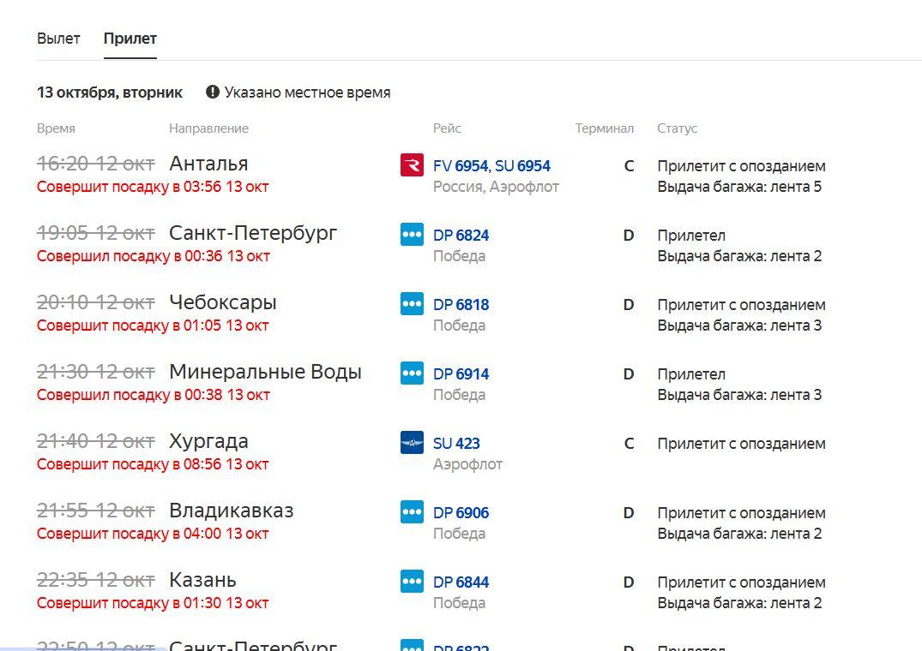The width and height of the screenshot is (922, 651).
Task: Open flight SU 6954 link
Action: (522, 166)
